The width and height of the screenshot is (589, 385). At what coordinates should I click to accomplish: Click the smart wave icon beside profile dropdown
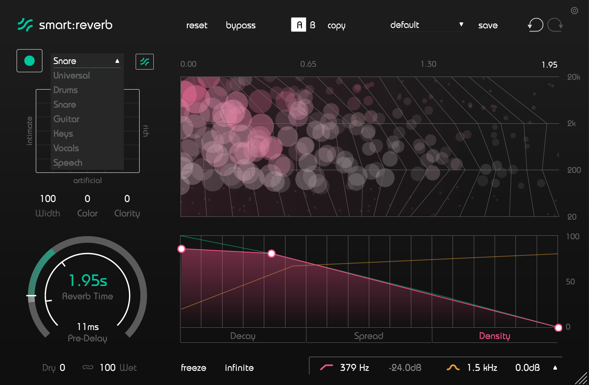[145, 62]
